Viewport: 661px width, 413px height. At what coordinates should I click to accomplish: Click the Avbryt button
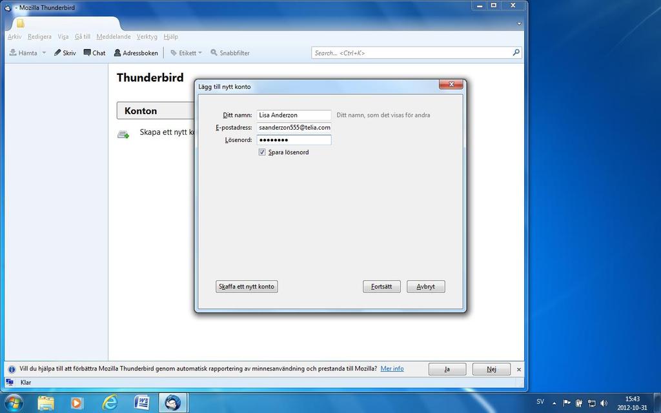pyautogui.click(x=426, y=287)
